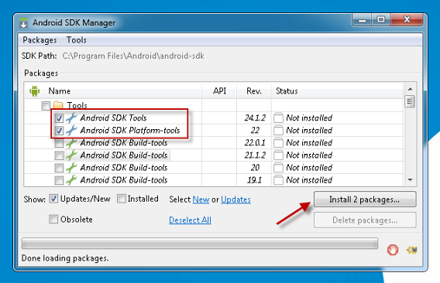Sort by the Status column header
440x283 pixels.
(287, 91)
